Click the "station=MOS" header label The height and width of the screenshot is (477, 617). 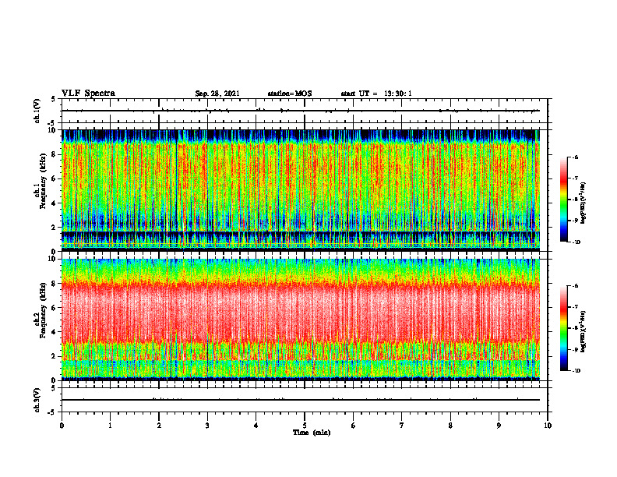290,94
